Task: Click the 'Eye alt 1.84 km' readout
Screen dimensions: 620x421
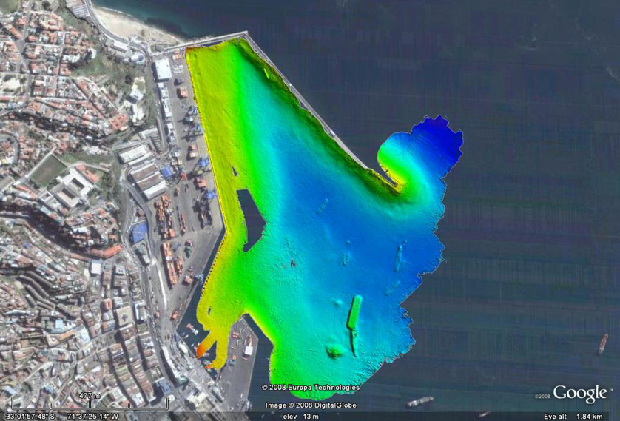Action: pyautogui.click(x=573, y=417)
